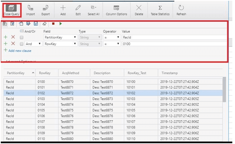This screenshot has height=144, width=235.
Task: Stop query with red square icon
Action: 53,24
